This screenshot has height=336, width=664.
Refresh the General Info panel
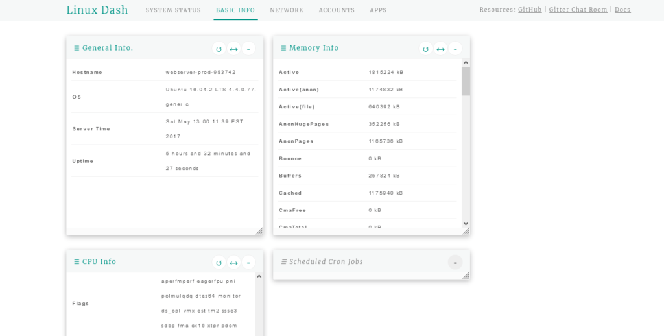219,49
